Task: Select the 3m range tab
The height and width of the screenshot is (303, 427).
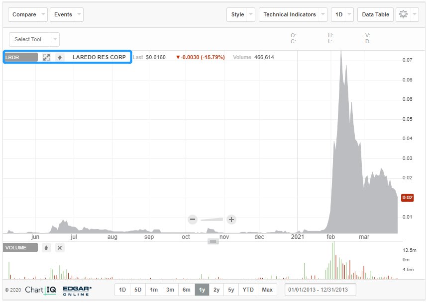Action: 170,290
